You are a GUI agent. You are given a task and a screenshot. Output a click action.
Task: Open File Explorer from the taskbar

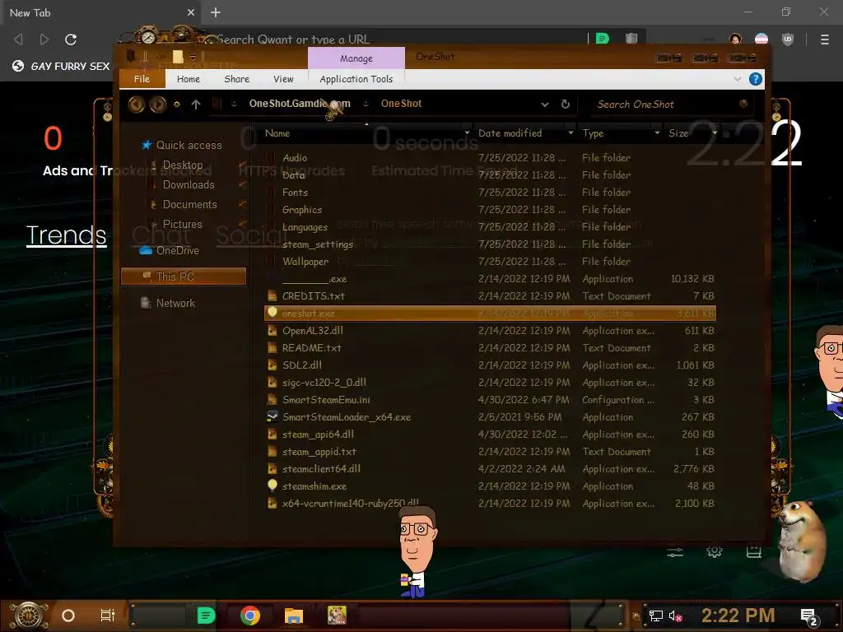pos(294,616)
